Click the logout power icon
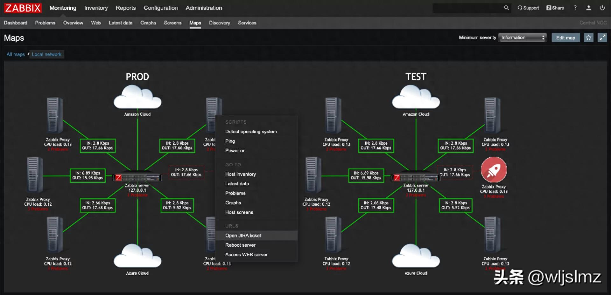Viewport: 611px width, 295px height. tap(602, 8)
